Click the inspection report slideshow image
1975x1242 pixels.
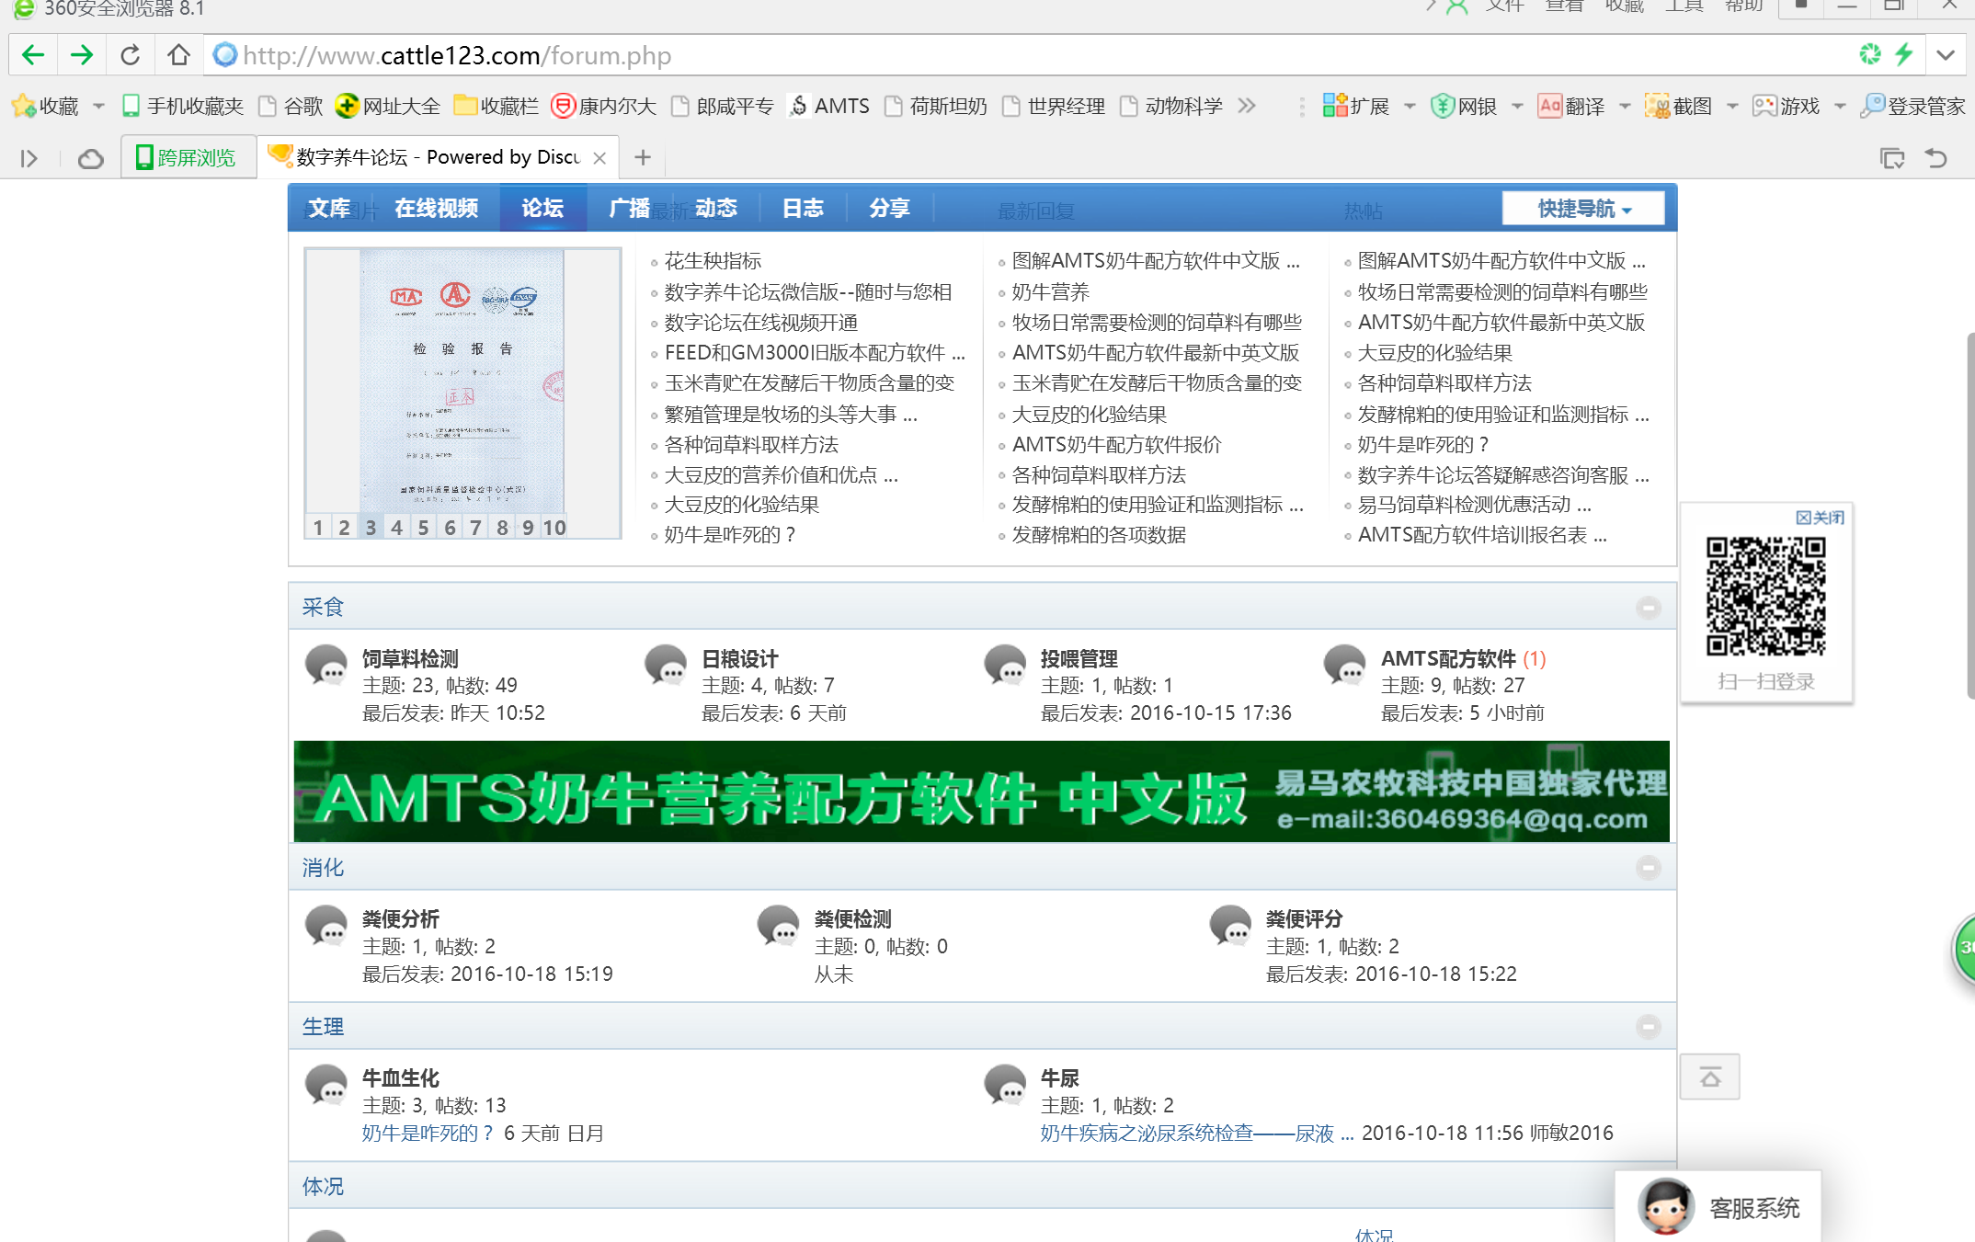[x=462, y=382]
